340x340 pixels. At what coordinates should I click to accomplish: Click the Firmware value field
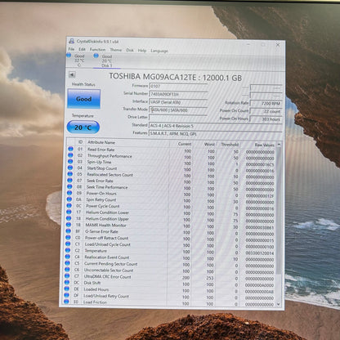pyautogui.click(x=178, y=87)
